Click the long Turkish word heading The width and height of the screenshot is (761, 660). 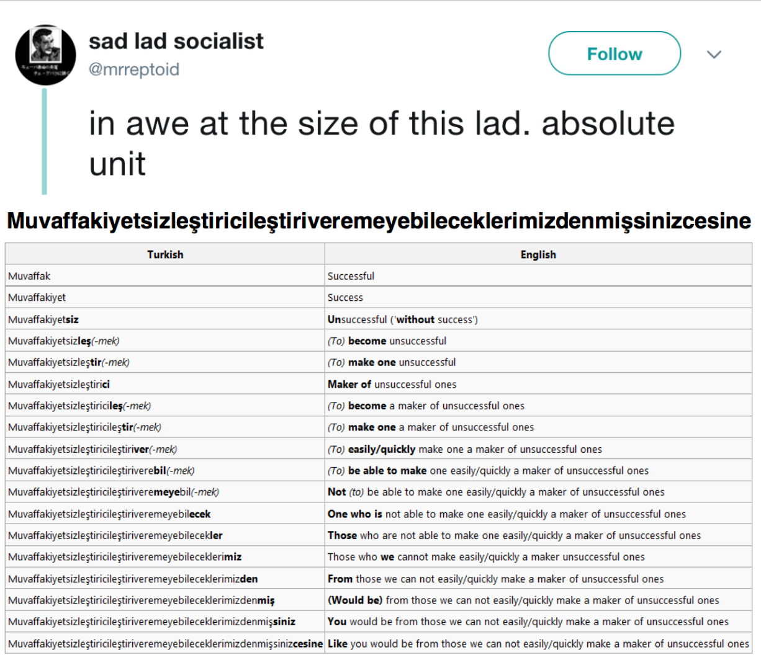tap(379, 220)
